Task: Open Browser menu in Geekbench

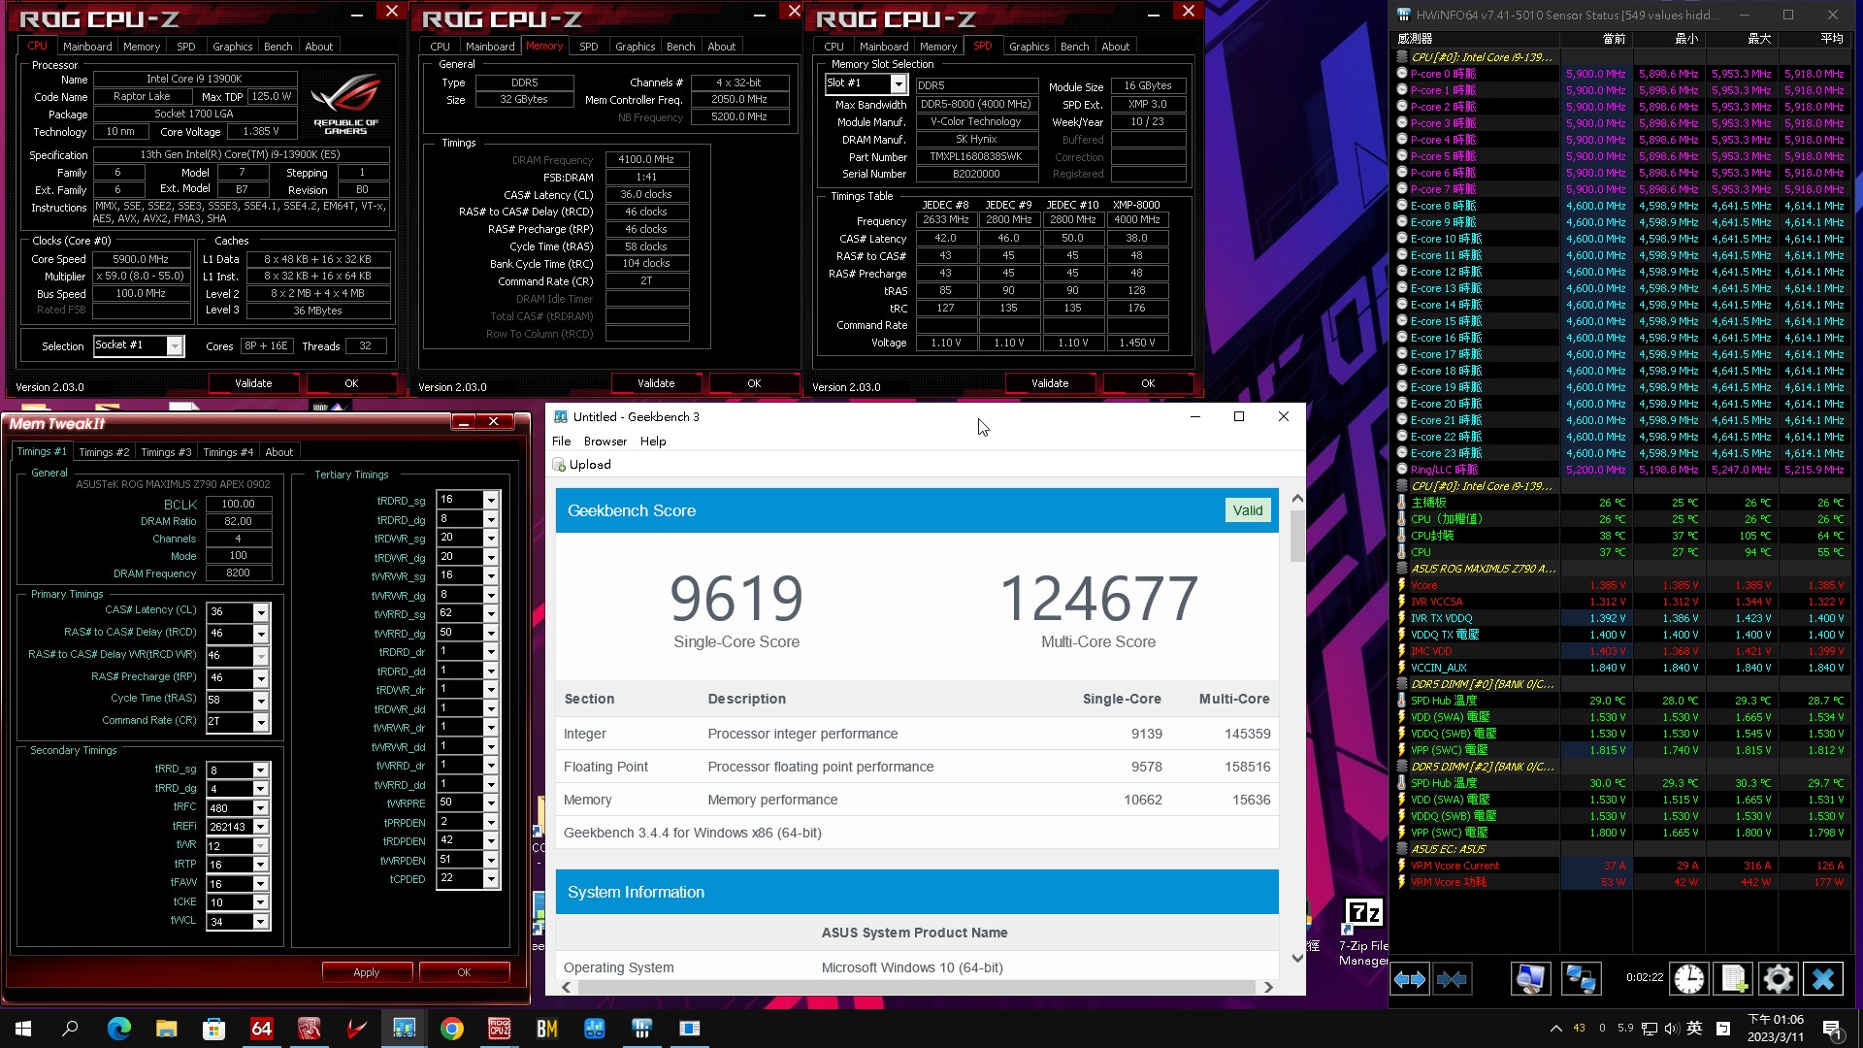Action: 605,442
